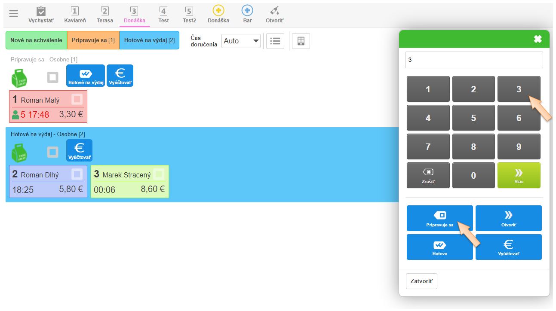Switch to the Kaviareň tab
The image size is (556, 311).
[x=75, y=15]
